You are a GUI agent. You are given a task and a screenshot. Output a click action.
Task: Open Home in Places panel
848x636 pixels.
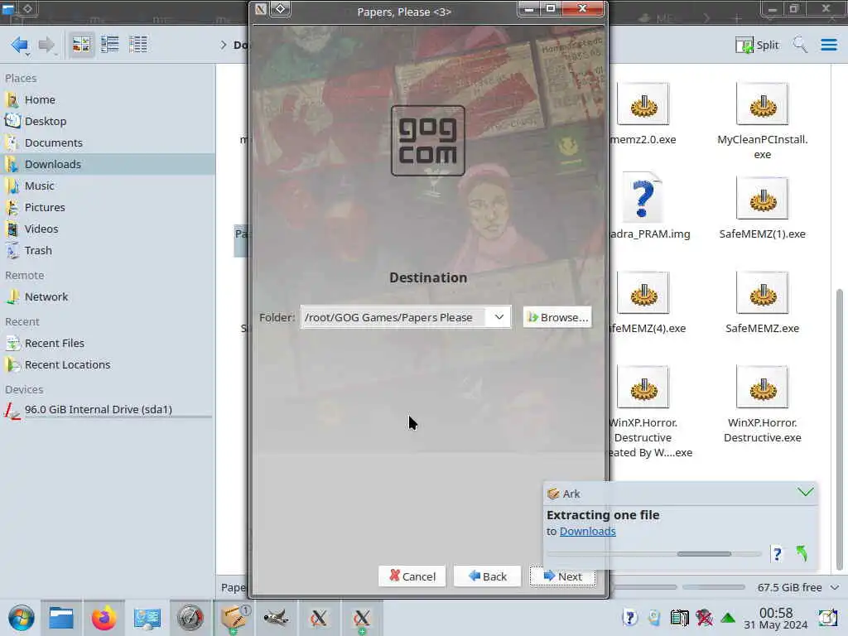tap(108, 99)
